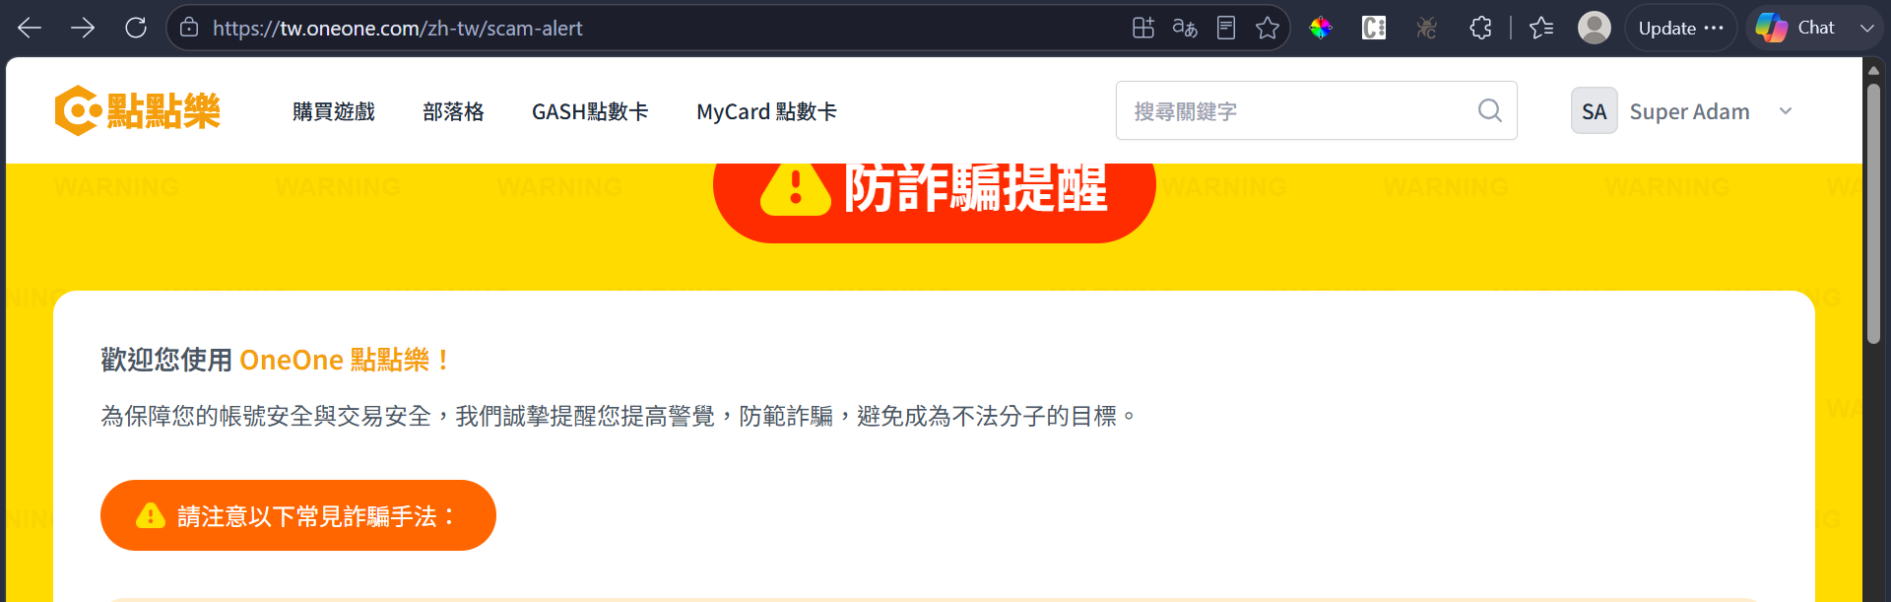
Task: Open the C extension icon
Action: click(1374, 28)
